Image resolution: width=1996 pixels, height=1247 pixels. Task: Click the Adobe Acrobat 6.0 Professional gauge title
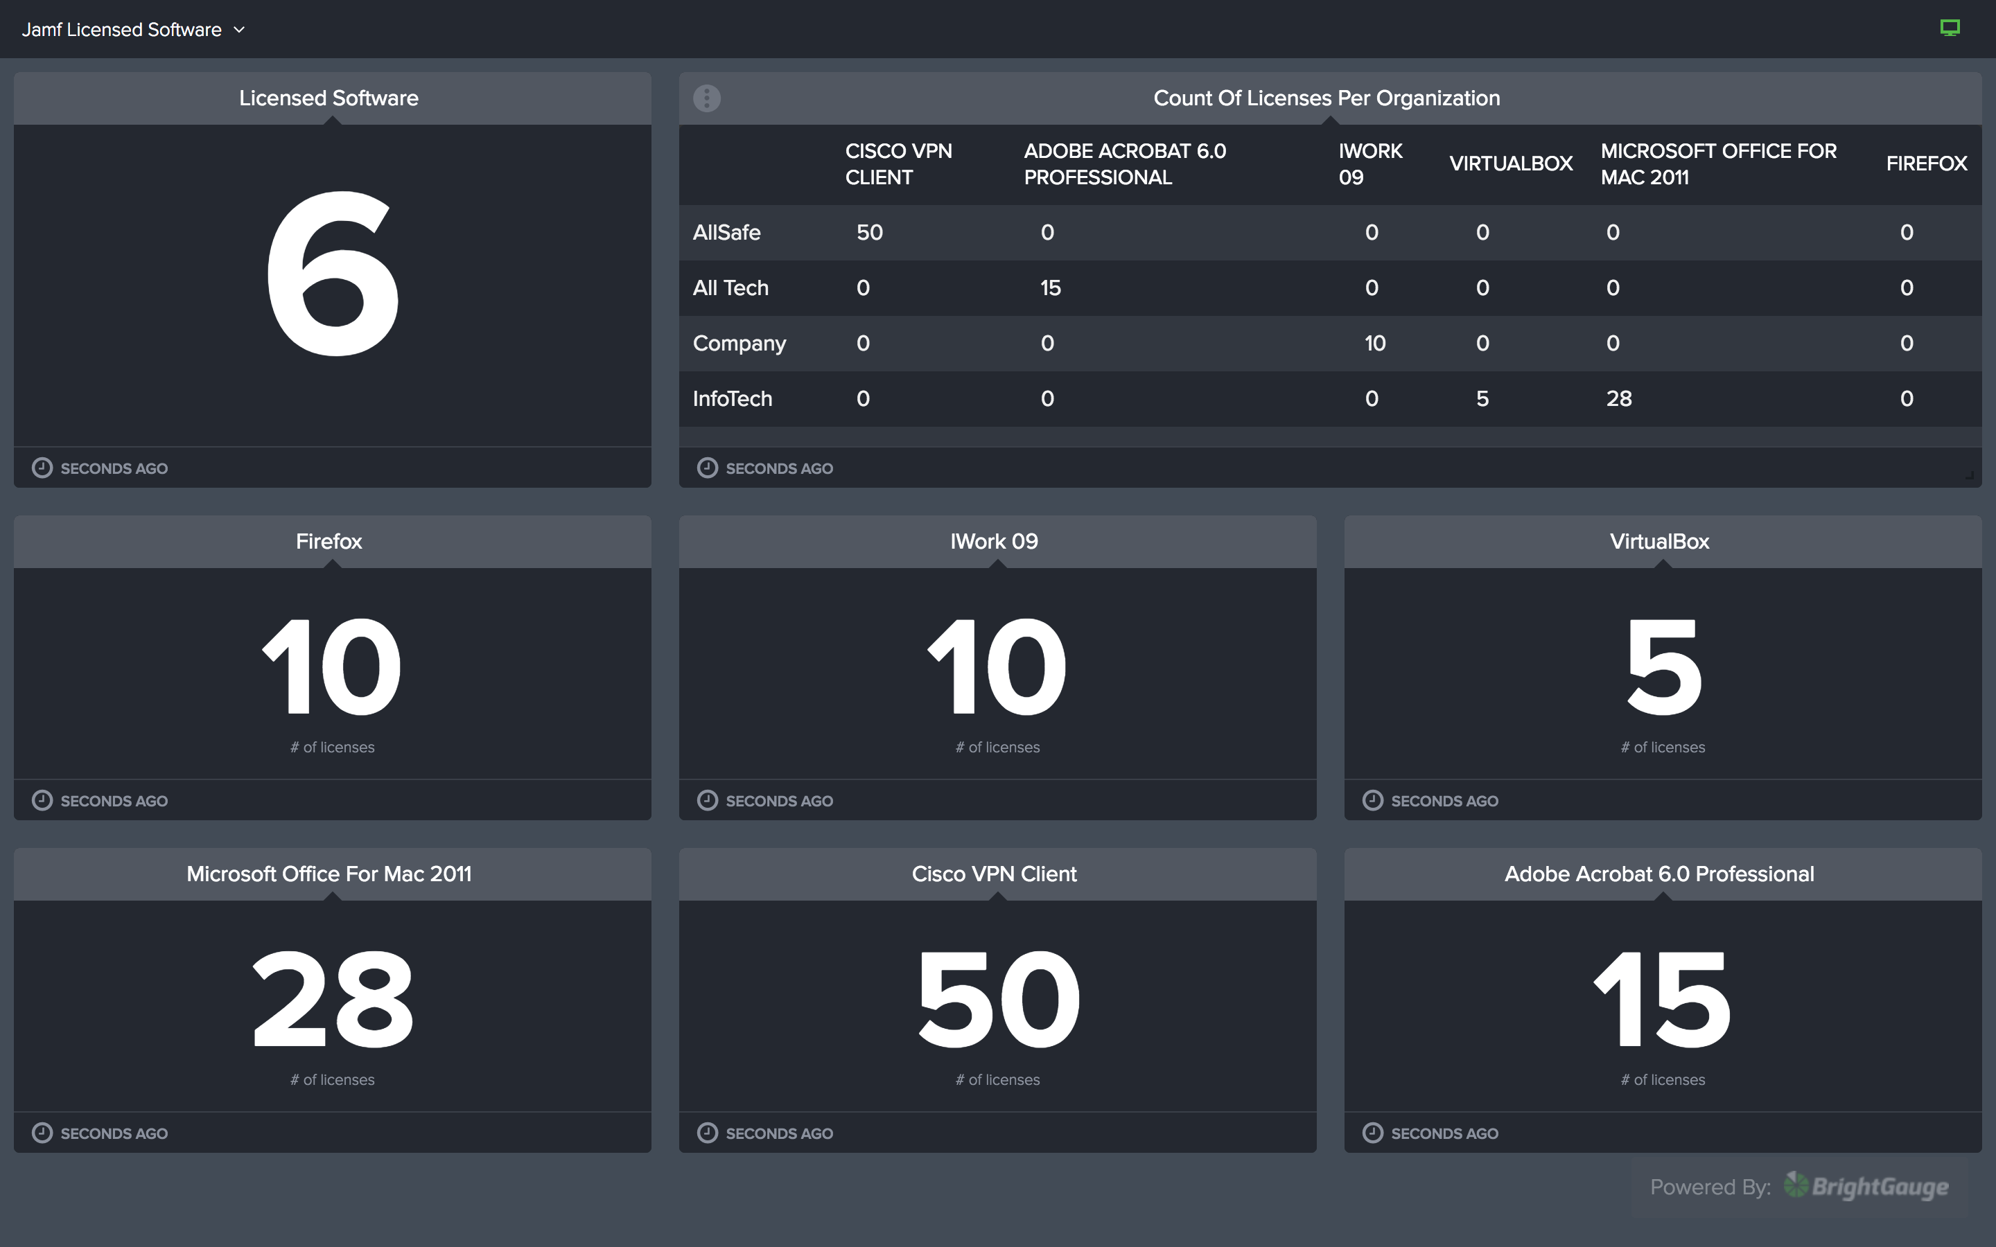tap(1658, 874)
